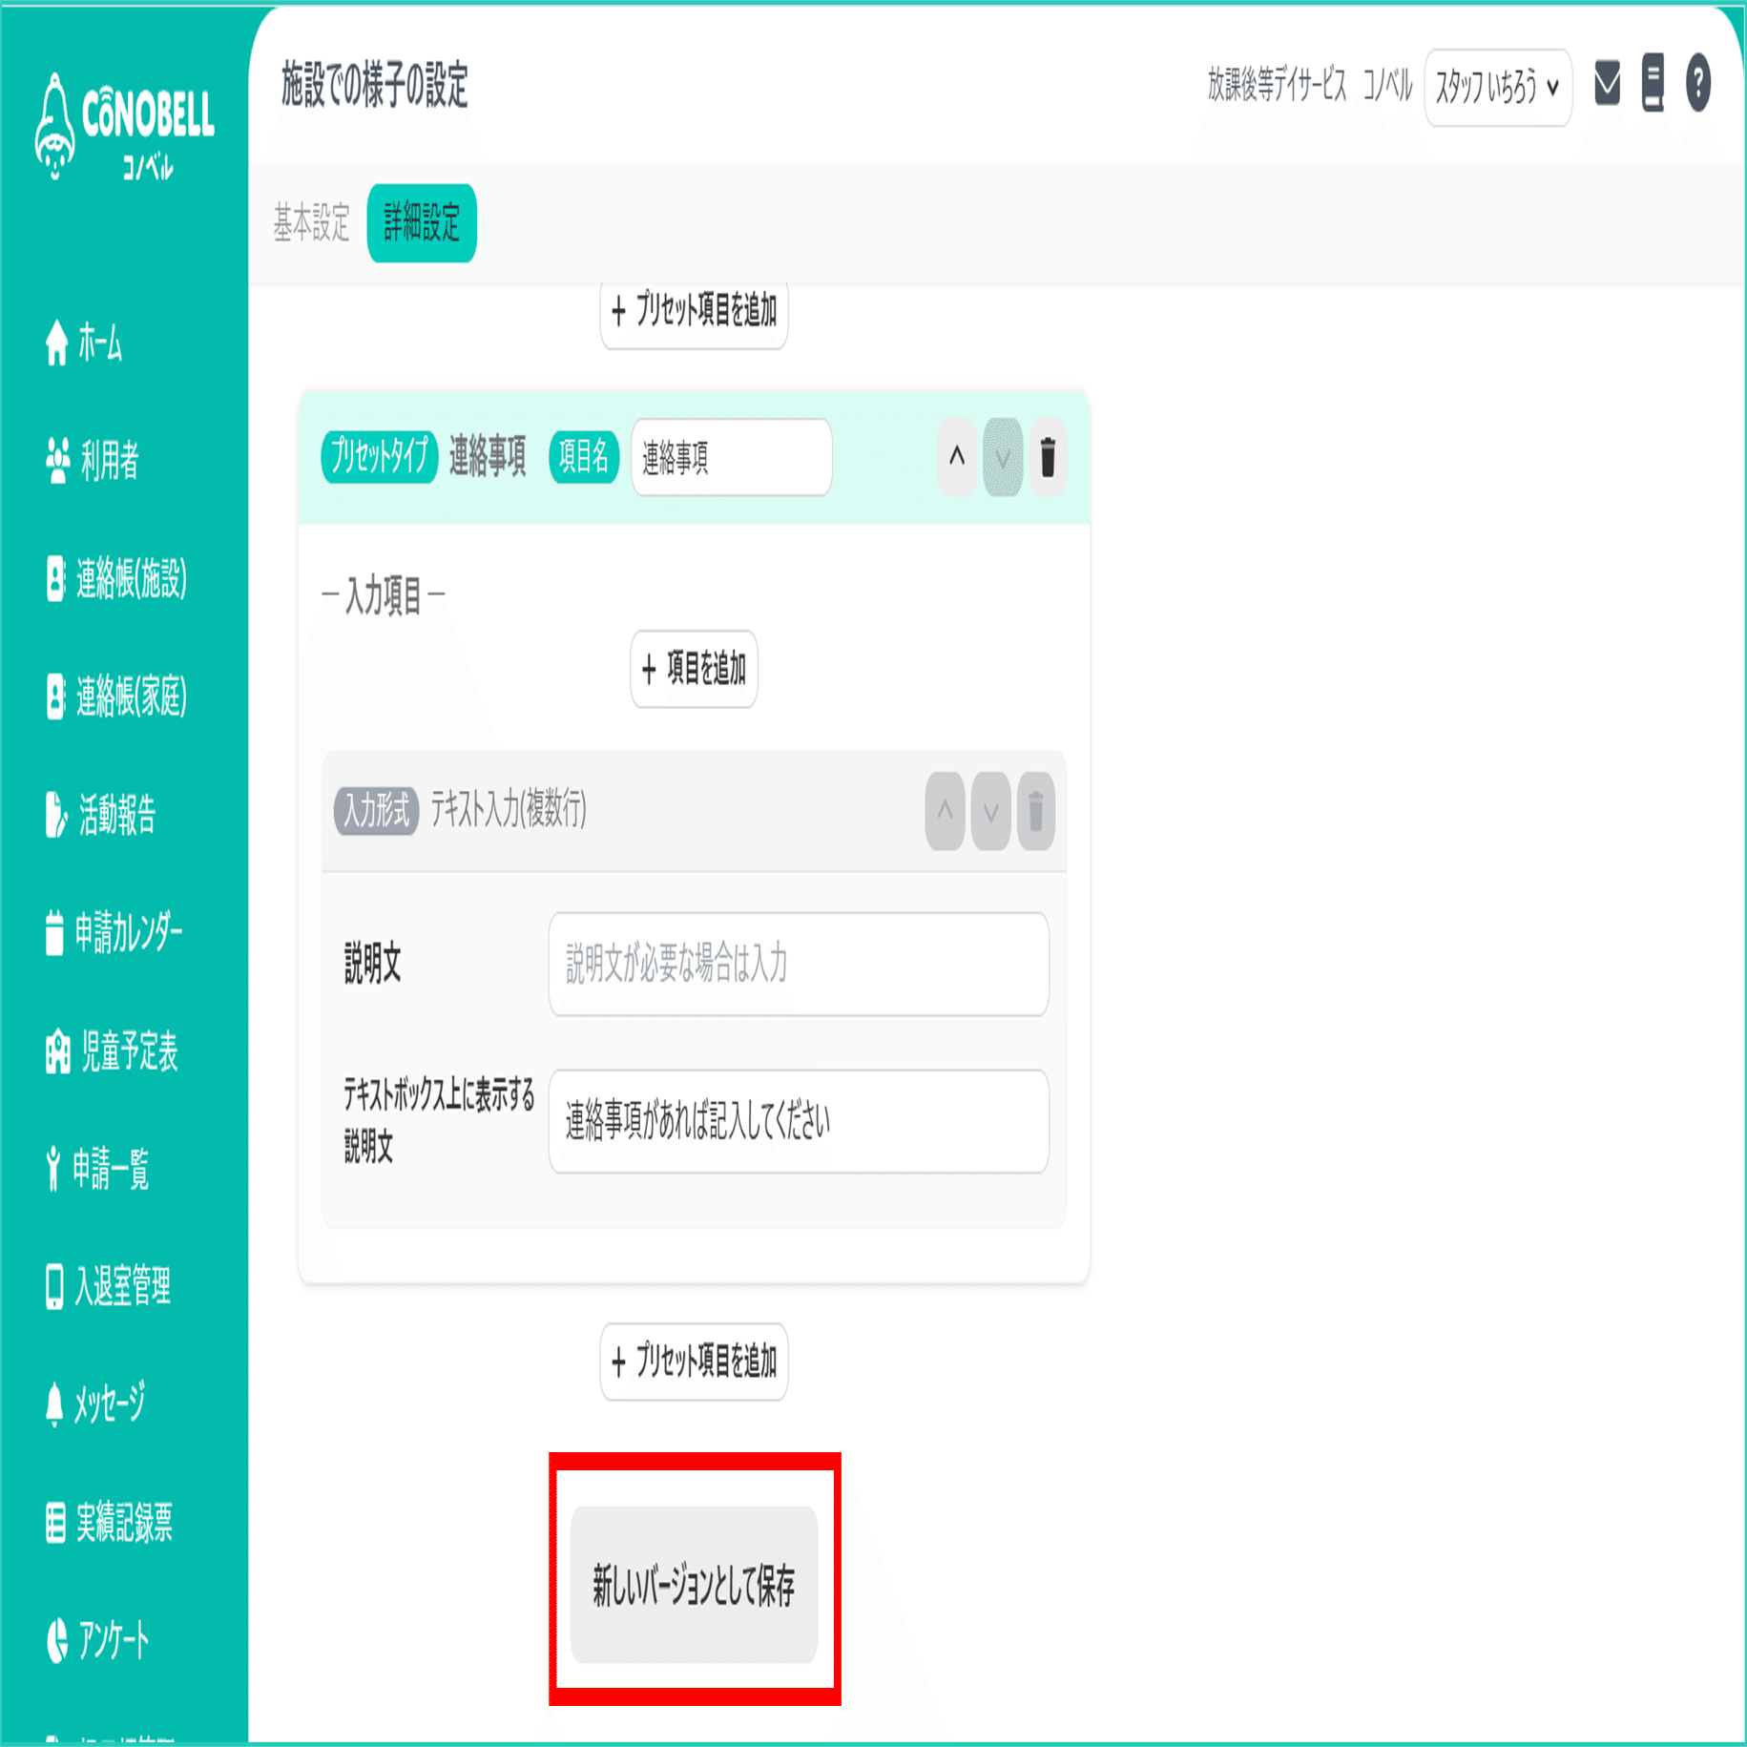Click the + 項目を追加 button
The height and width of the screenshot is (1747, 1747).
pos(694,669)
